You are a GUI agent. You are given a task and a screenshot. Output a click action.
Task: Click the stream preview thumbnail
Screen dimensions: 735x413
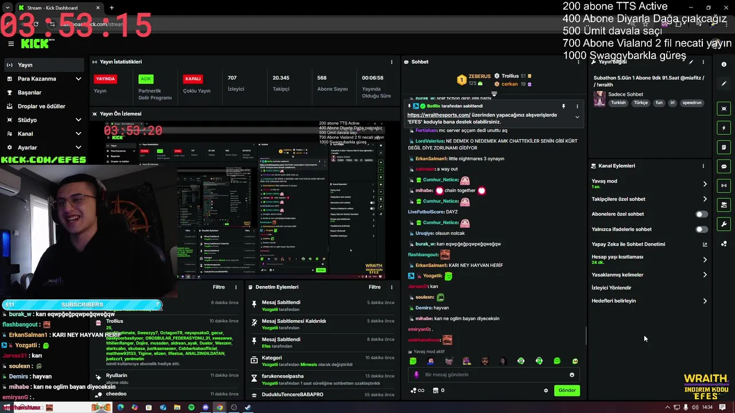click(x=244, y=200)
